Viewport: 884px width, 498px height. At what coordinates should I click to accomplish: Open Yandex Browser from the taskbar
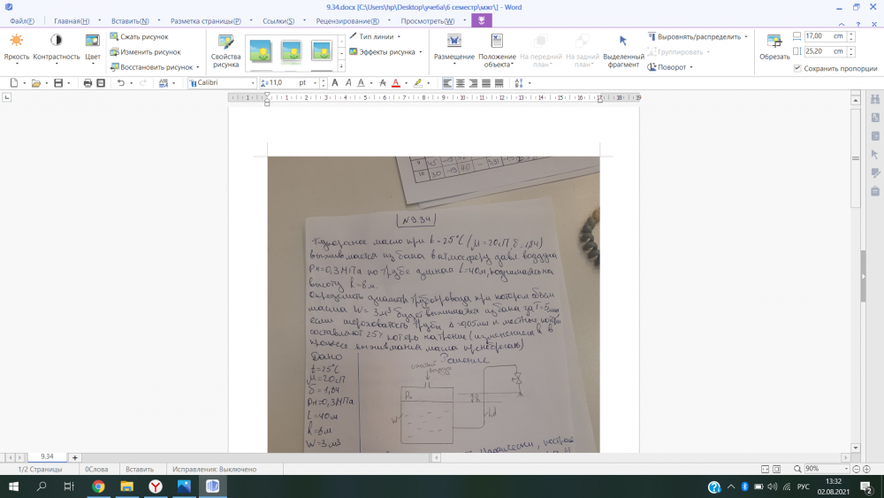[x=156, y=487]
